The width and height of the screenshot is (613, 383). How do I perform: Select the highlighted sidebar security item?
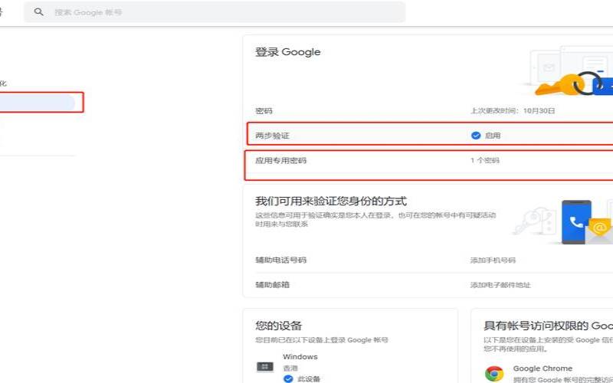pyautogui.click(x=37, y=103)
